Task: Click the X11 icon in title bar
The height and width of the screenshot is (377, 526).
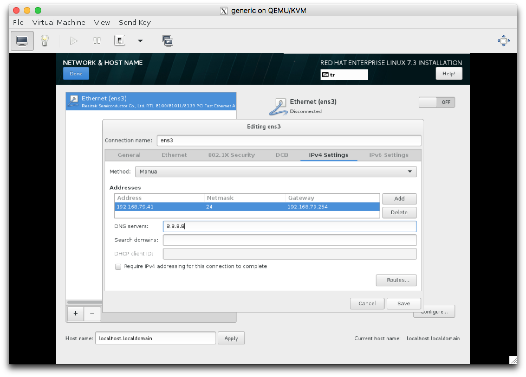Action: click(x=223, y=11)
